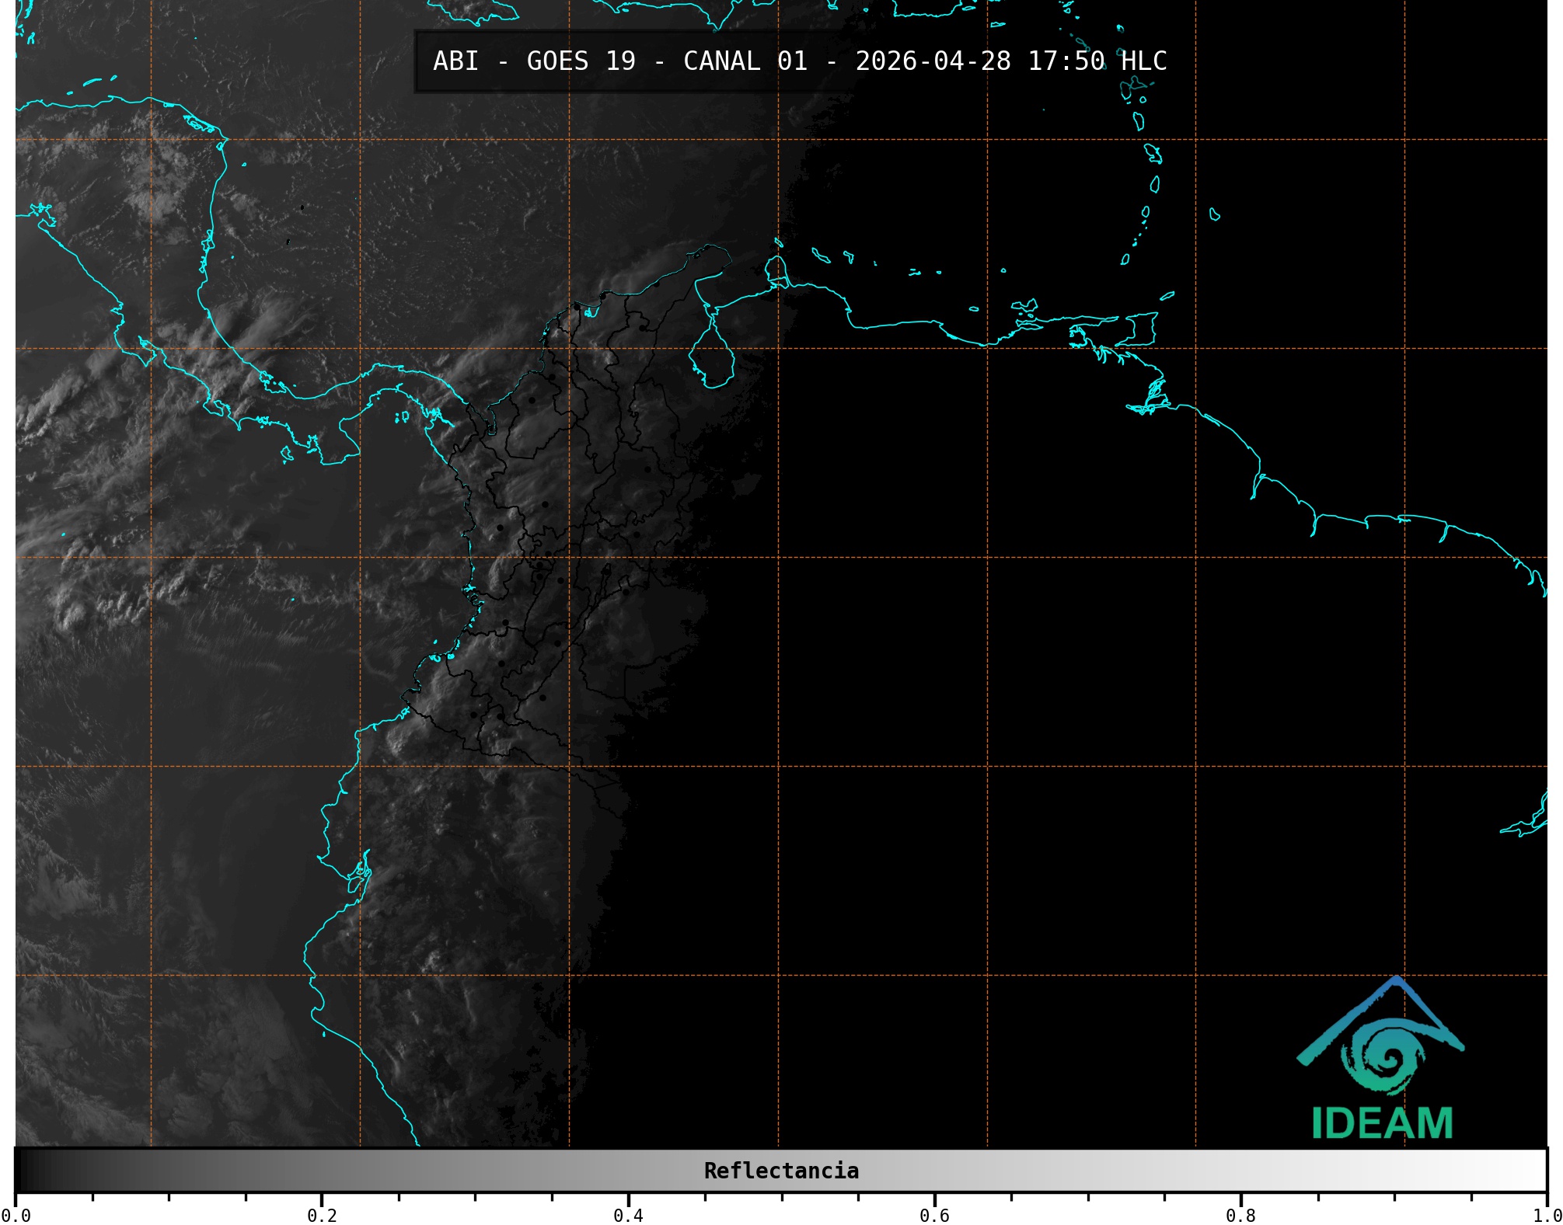1563x1225 pixels.
Task: Click "GOES 19" in the title banner
Action: pos(581,61)
